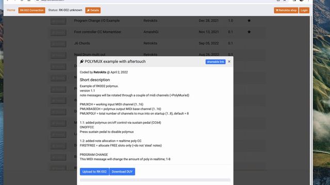Viewport: 330px width, 185px height.
Task: Select the 'J6 Chords' entry
Action: pyautogui.click(x=82, y=43)
